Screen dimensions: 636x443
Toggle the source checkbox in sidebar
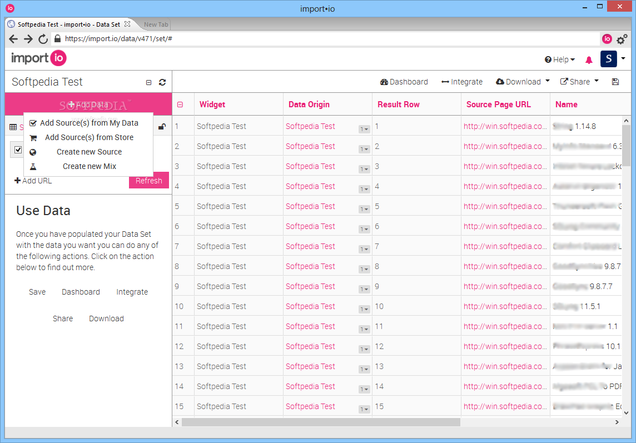click(18, 150)
